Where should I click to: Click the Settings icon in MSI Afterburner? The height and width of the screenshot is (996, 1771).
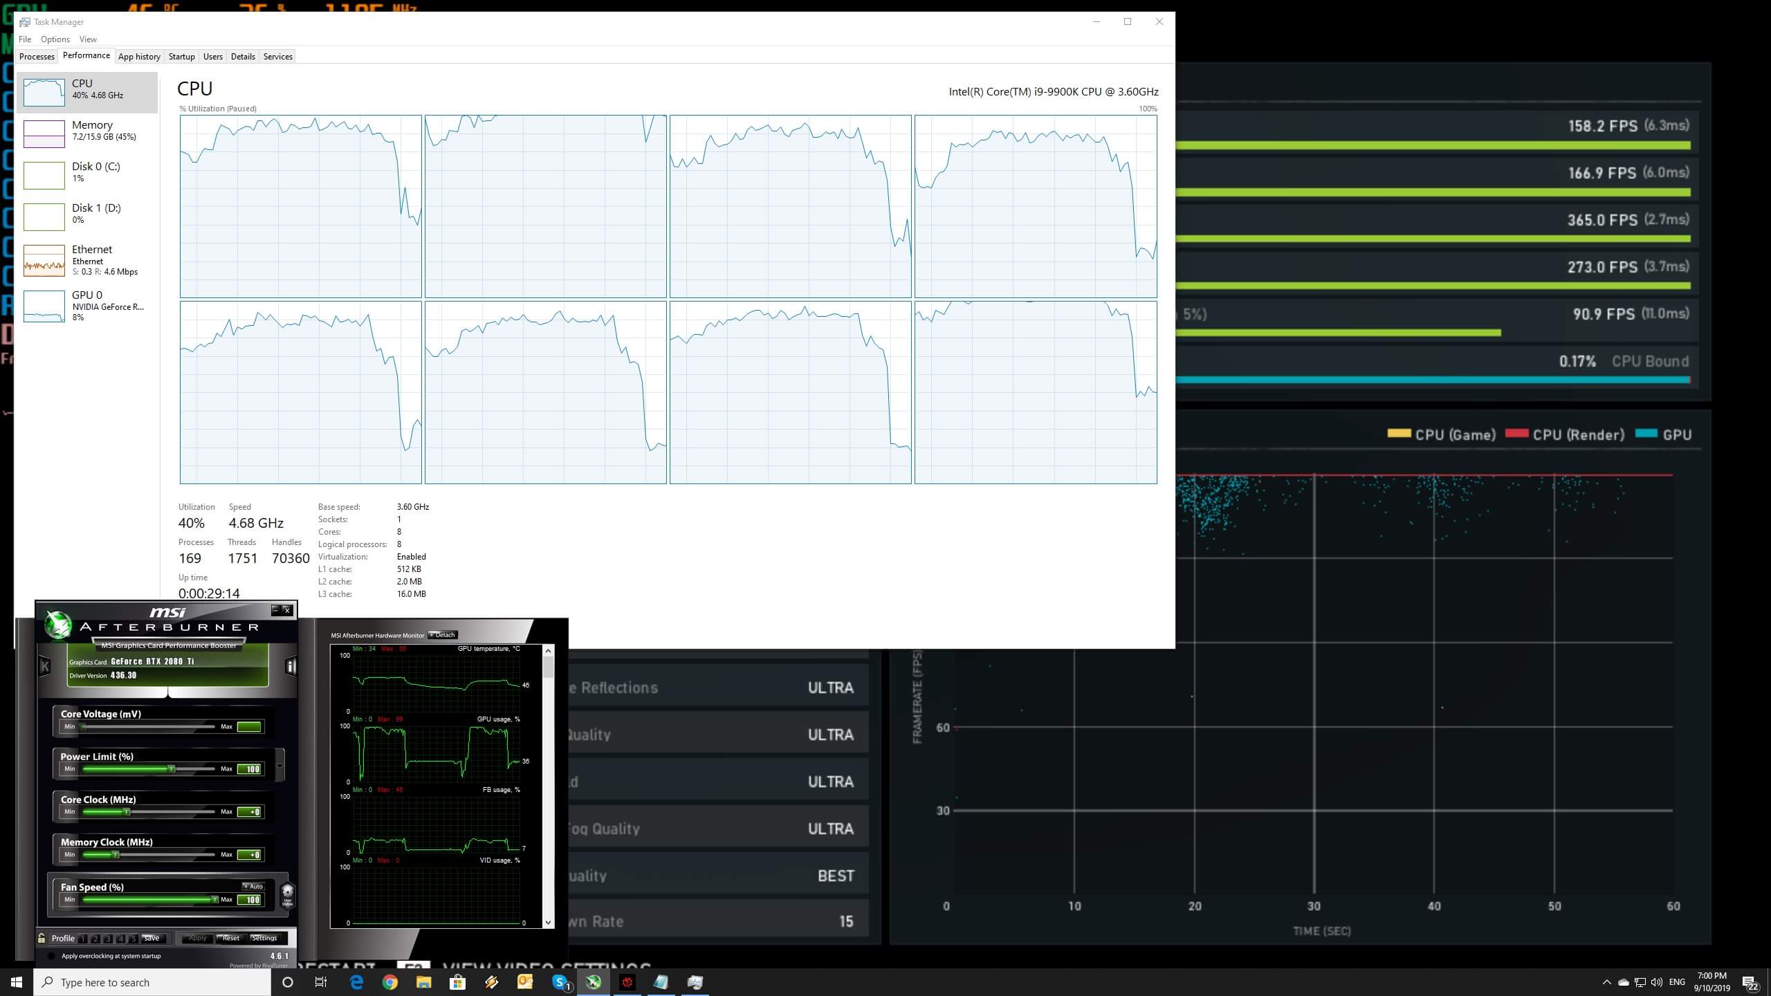pyautogui.click(x=264, y=938)
